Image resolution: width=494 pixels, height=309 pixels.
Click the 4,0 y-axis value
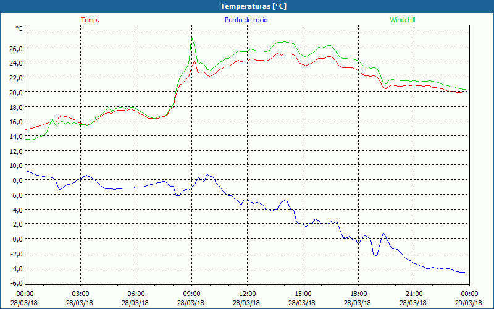[x=17, y=210]
